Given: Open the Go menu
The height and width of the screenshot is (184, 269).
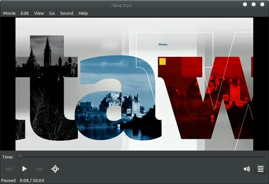Looking at the screenshot, I should point(52,13).
